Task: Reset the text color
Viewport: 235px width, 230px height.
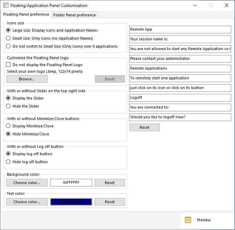Action: click(110, 202)
